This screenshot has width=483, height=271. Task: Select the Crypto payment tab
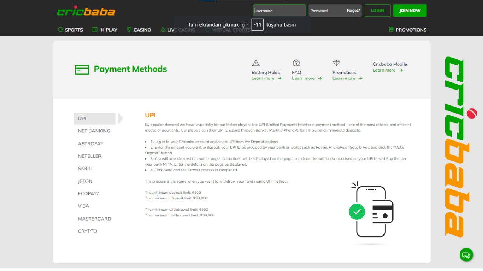pyautogui.click(x=87, y=231)
